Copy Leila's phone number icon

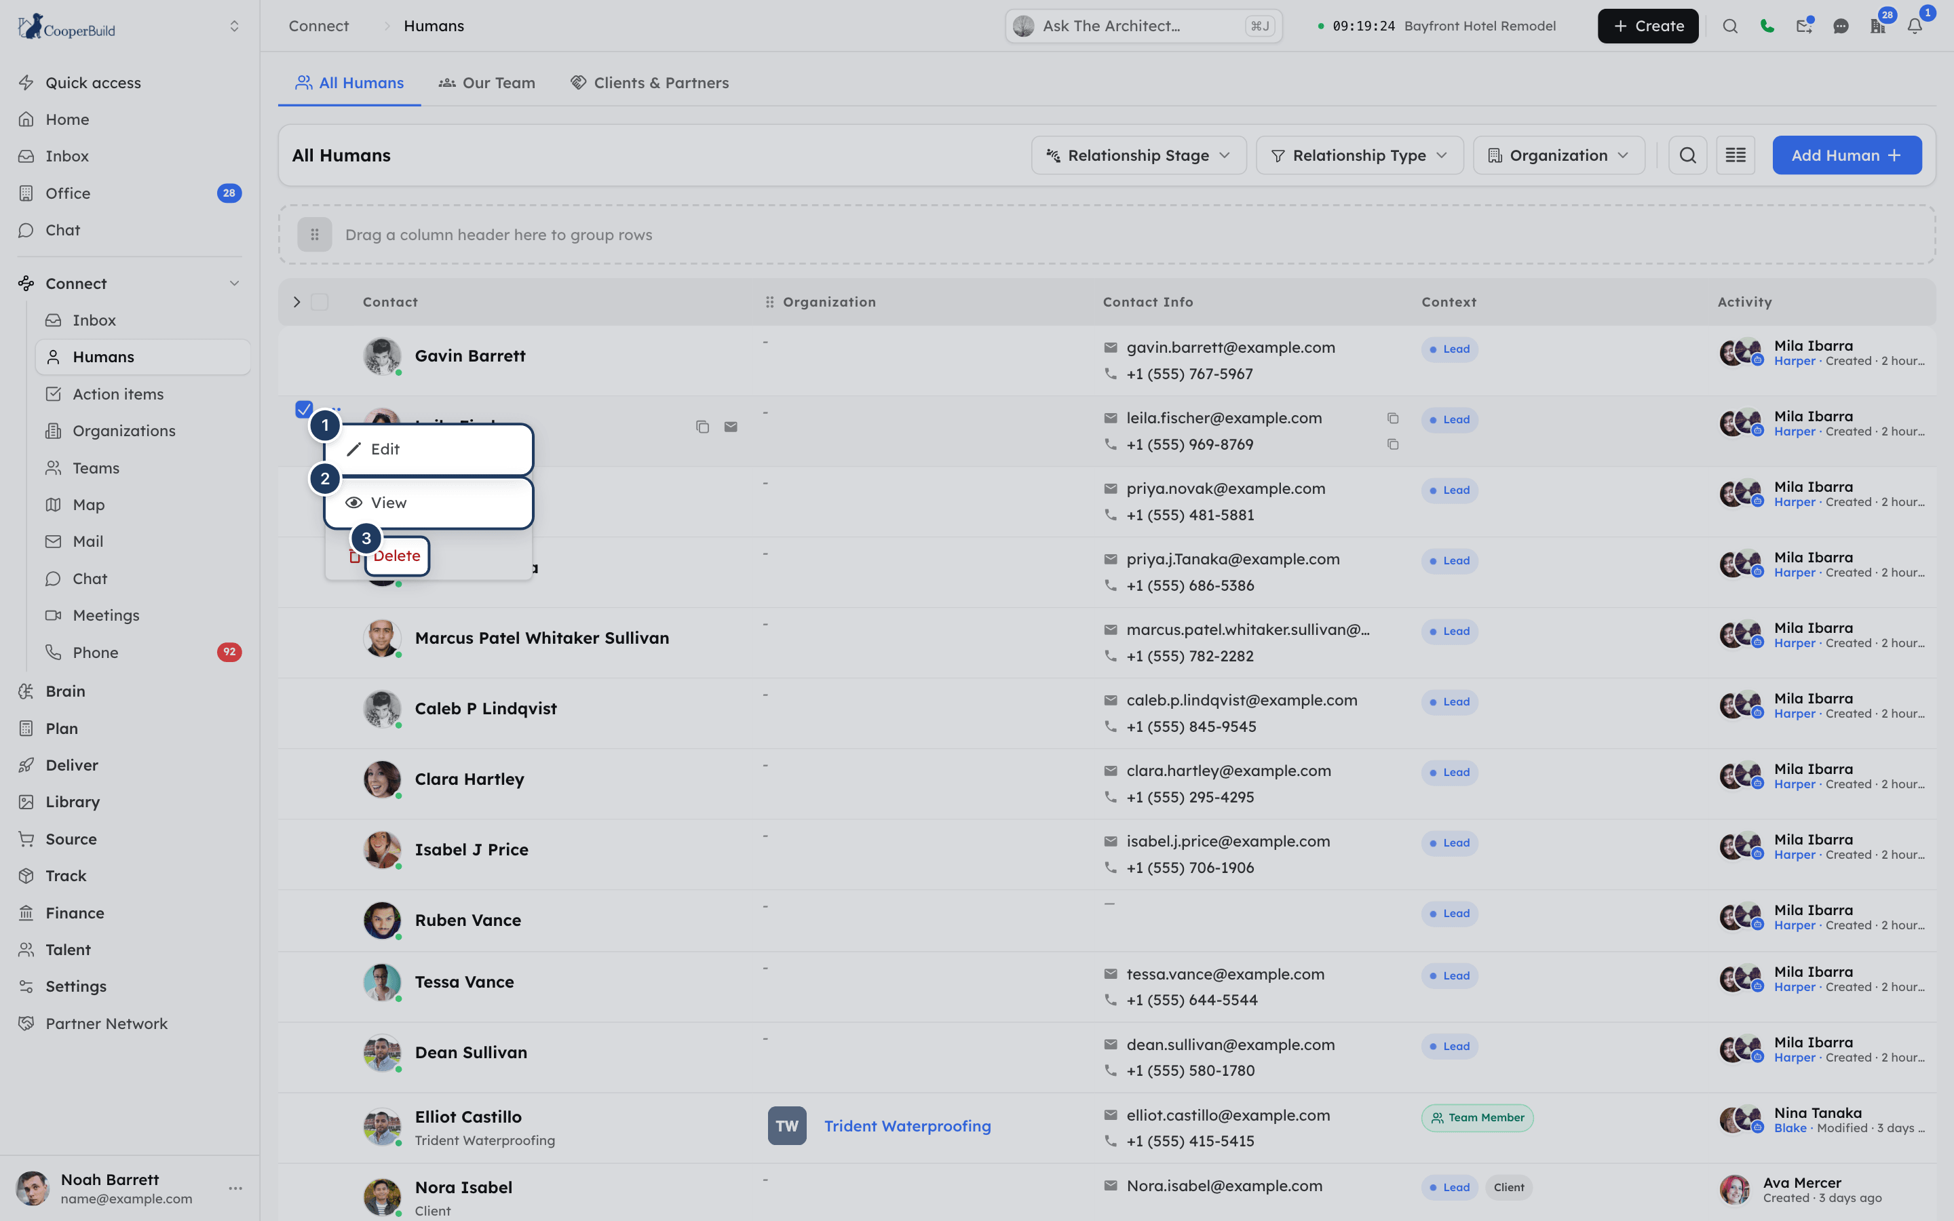pos(1393,444)
